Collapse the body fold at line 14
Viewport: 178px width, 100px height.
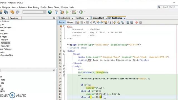[64, 66]
